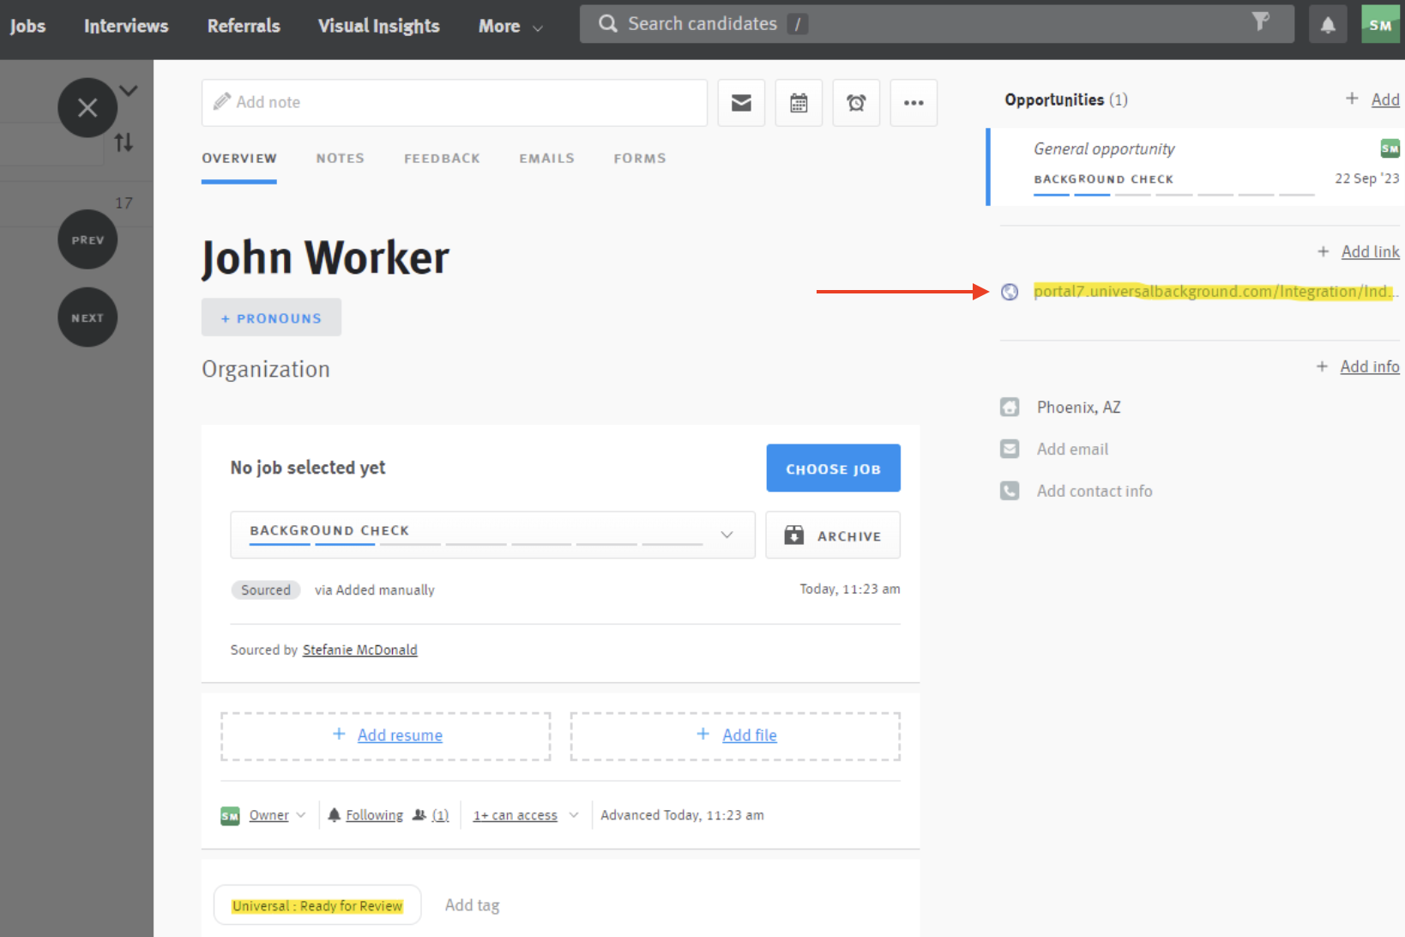
Task: Open the email compose icon
Action: point(740,102)
